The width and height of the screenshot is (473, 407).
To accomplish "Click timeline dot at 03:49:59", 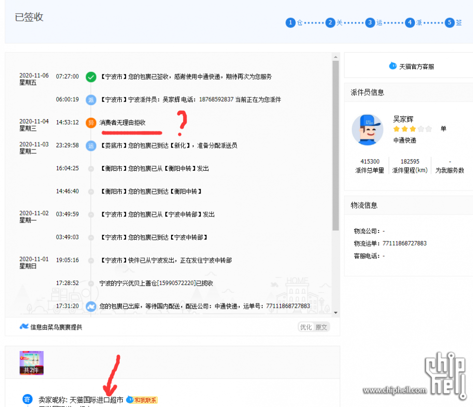I will 91,215.
